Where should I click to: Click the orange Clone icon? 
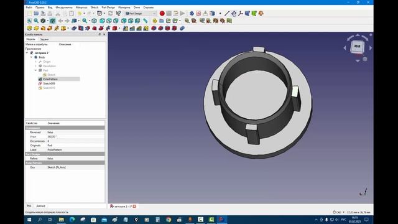(261, 14)
